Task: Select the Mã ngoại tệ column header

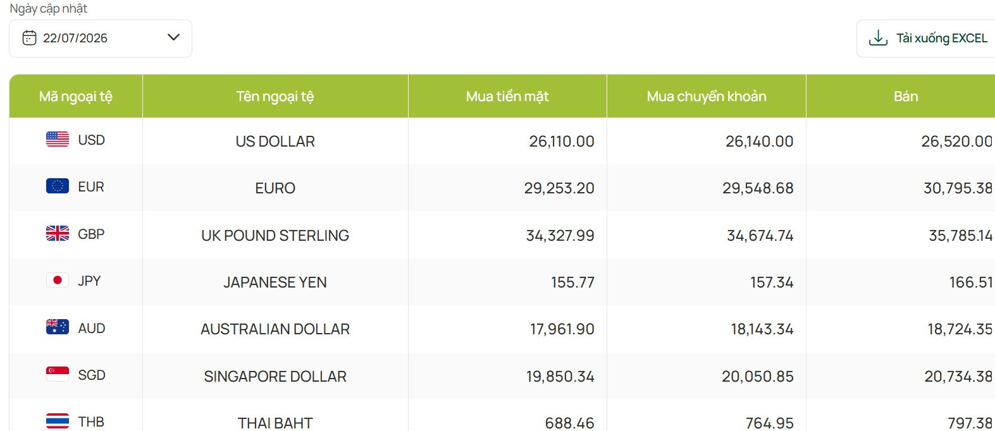Action: (x=76, y=96)
